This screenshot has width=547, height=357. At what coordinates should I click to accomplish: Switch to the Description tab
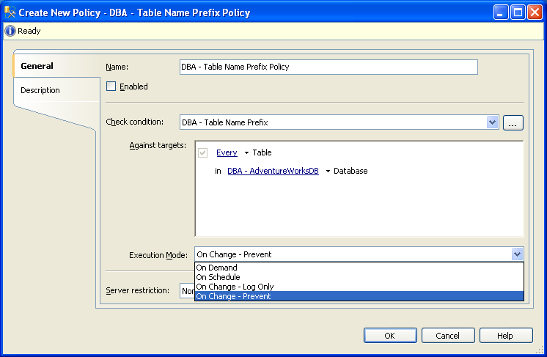pyautogui.click(x=40, y=90)
